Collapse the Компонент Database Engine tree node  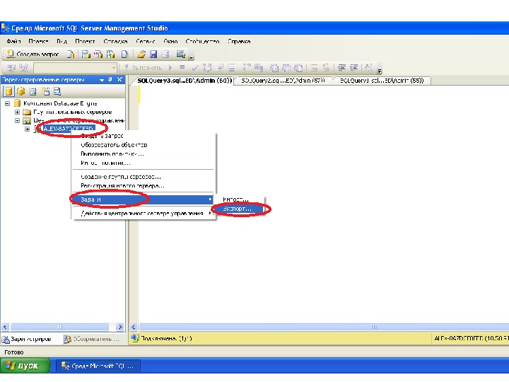7,103
